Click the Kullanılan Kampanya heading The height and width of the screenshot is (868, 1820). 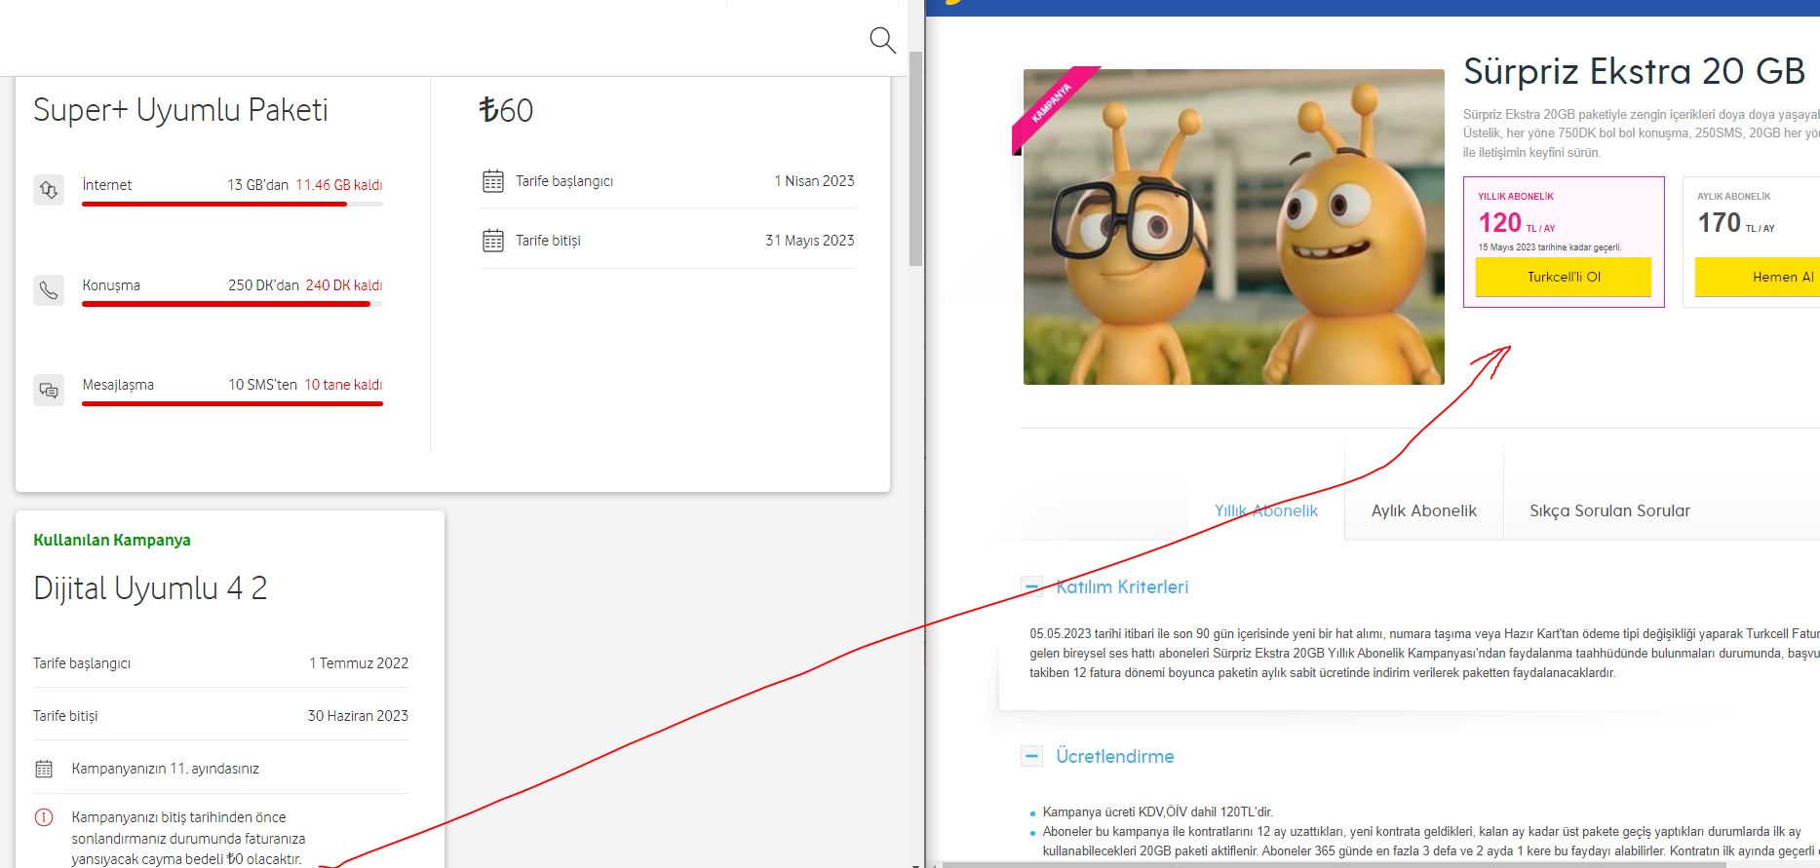[x=112, y=540]
